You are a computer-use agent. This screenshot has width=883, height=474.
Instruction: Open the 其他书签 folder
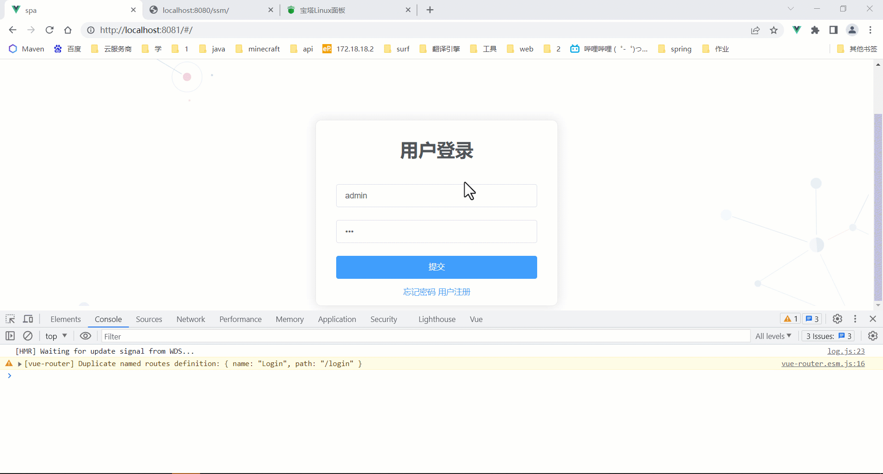click(857, 49)
